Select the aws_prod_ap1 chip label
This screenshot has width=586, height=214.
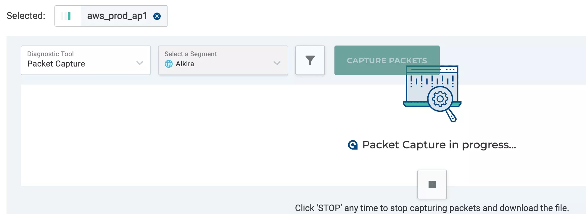[x=117, y=16]
